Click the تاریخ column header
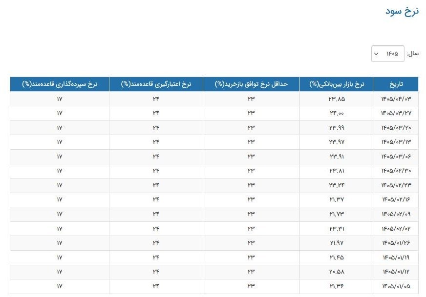This screenshot has width=426, height=297. [396, 84]
